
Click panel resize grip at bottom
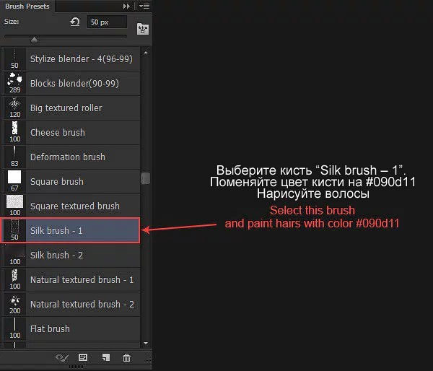tap(76, 367)
